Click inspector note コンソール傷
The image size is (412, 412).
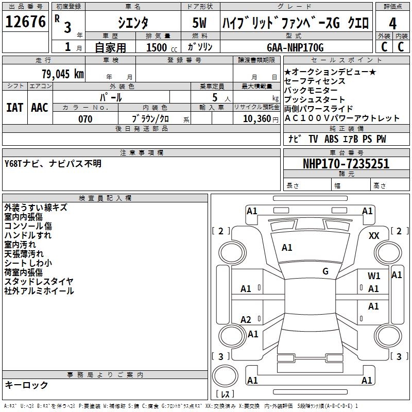[x=28, y=226]
